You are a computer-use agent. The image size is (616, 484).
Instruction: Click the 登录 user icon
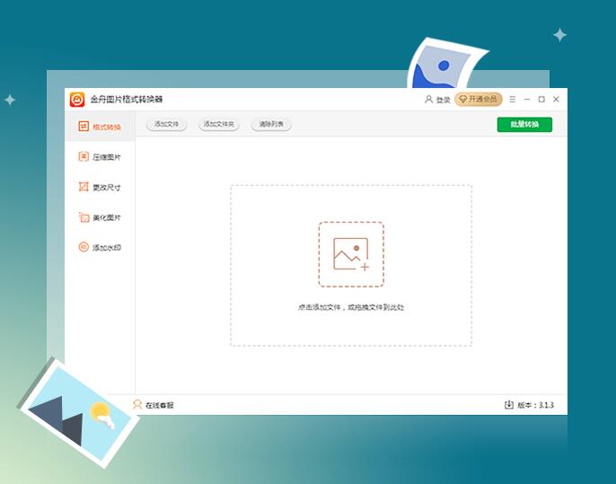tap(428, 100)
